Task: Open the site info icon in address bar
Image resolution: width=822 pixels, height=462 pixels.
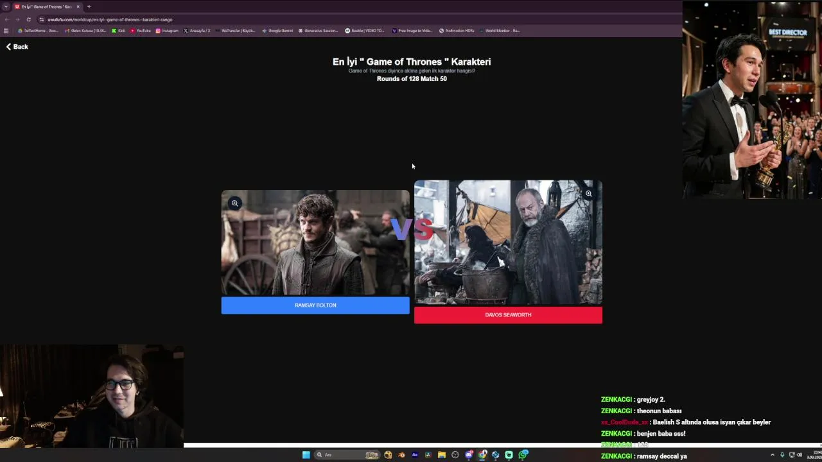Action: (x=42, y=19)
